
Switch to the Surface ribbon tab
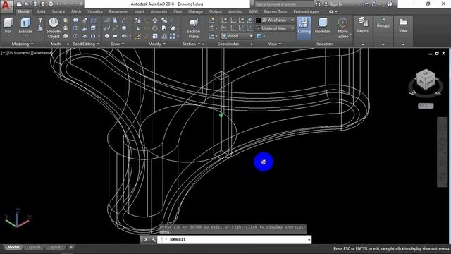click(x=58, y=11)
